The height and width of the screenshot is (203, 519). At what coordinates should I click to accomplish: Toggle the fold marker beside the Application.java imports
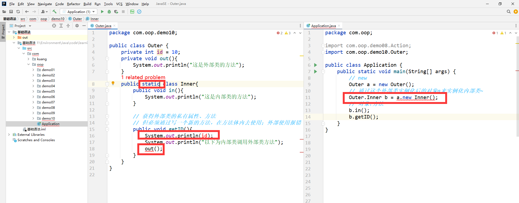click(x=323, y=46)
